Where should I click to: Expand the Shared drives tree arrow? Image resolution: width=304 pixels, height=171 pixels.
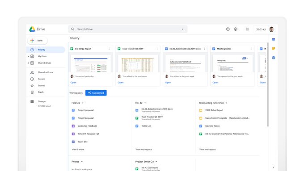28,63
